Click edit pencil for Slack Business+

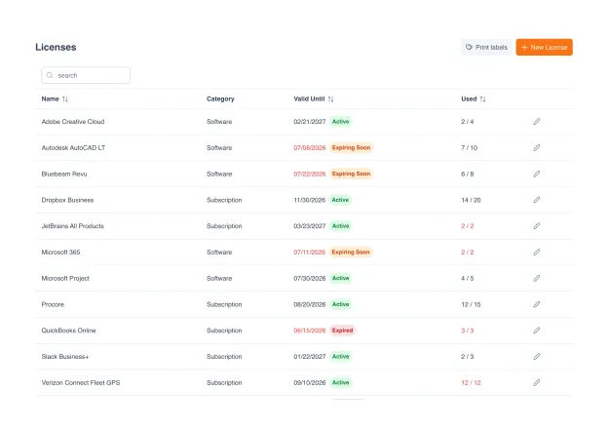coord(536,356)
